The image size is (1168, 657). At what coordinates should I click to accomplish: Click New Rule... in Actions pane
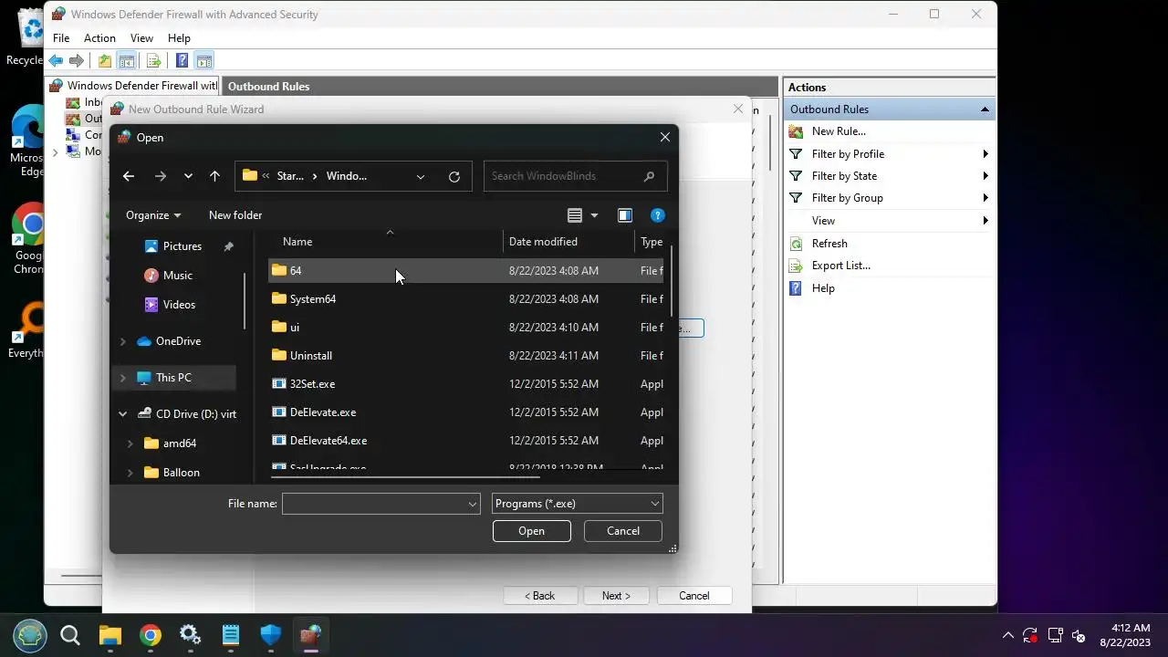(839, 131)
